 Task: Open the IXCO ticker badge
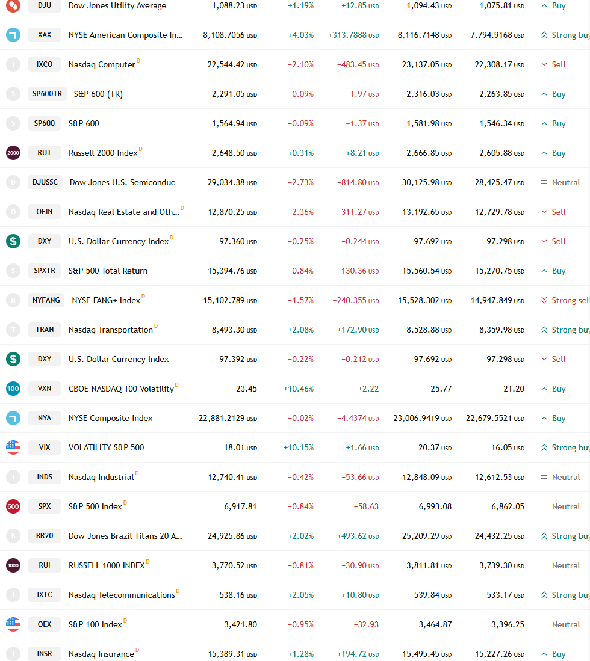tap(45, 64)
